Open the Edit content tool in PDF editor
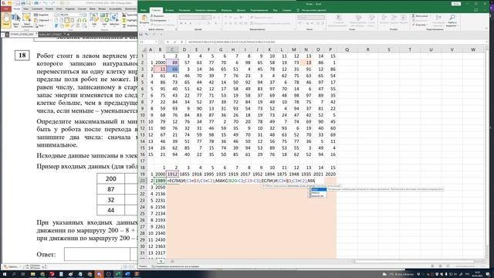The image size is (494, 278). (x=94, y=19)
